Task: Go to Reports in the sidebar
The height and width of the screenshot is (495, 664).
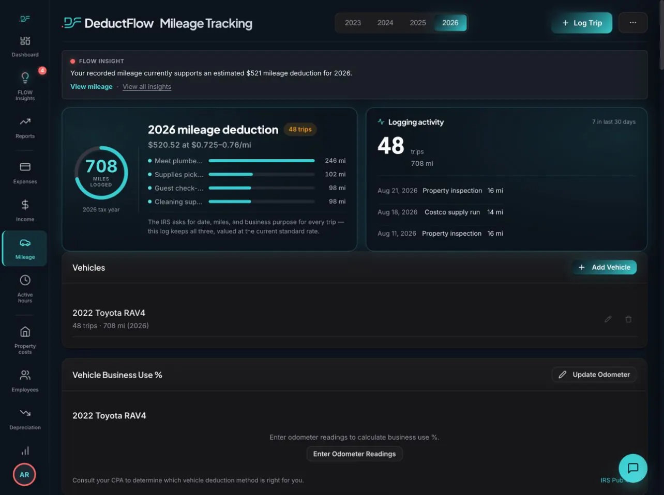Action: 25,128
